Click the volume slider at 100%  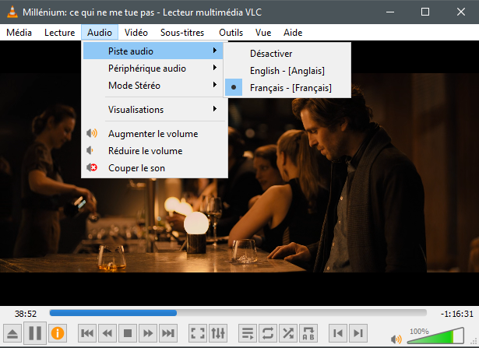pos(436,336)
